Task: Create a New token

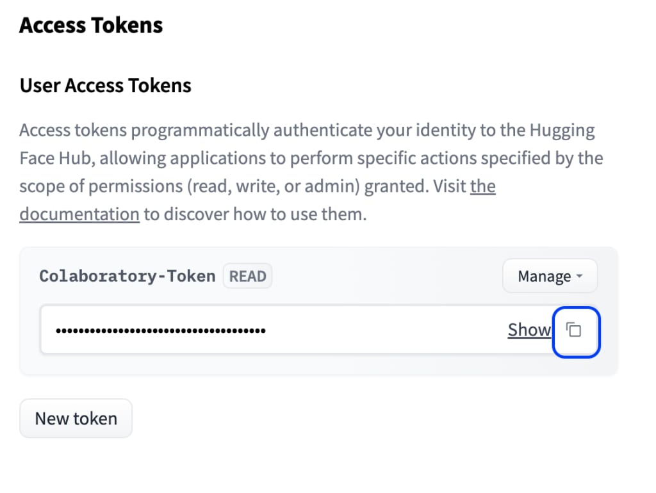Action: click(x=76, y=418)
